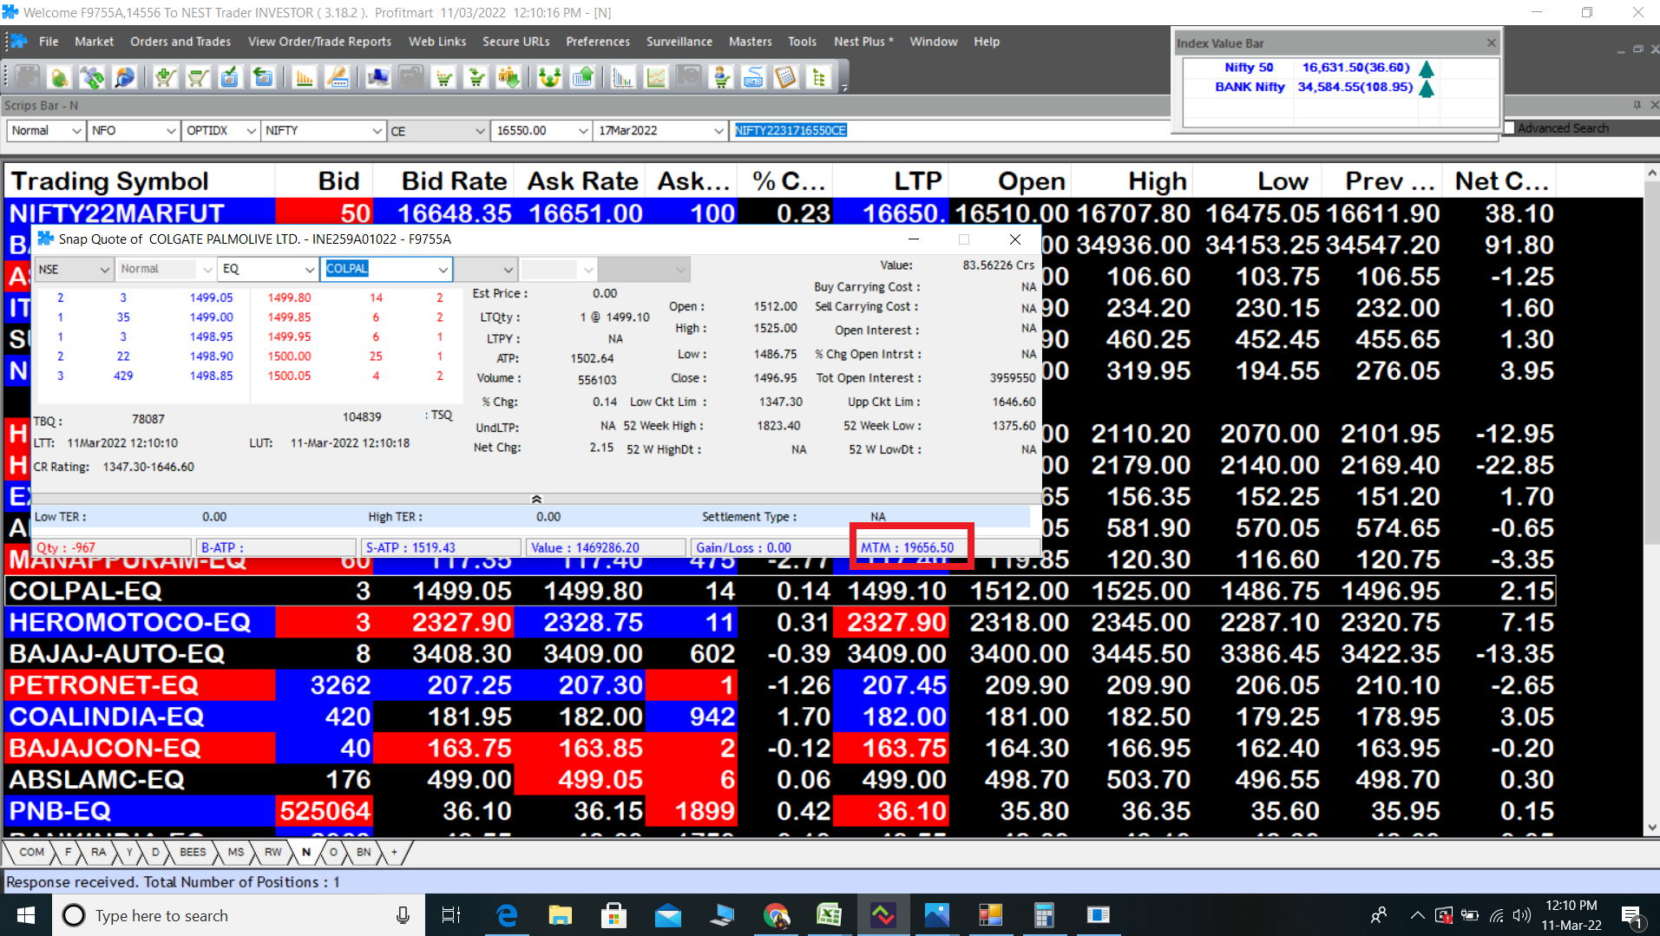Click the green people exchange toolbar icon
The height and width of the screenshot is (936, 1660).
pyautogui.click(x=549, y=78)
